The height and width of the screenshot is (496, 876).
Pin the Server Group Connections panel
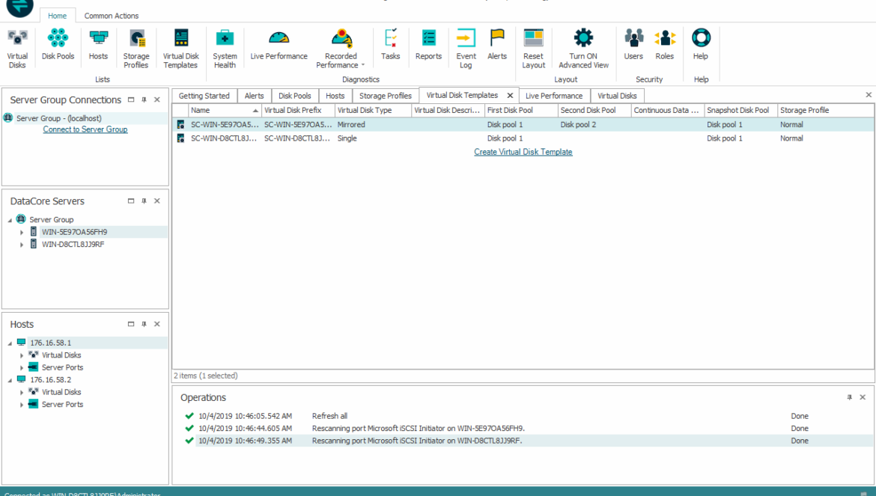point(145,99)
